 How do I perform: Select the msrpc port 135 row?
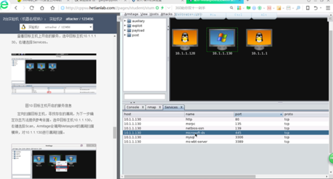[x=226, y=124]
